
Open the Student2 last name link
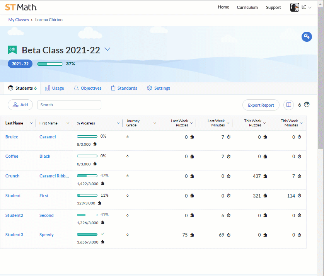(x=14, y=215)
